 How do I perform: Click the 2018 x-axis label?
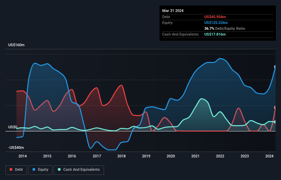(x=122, y=156)
